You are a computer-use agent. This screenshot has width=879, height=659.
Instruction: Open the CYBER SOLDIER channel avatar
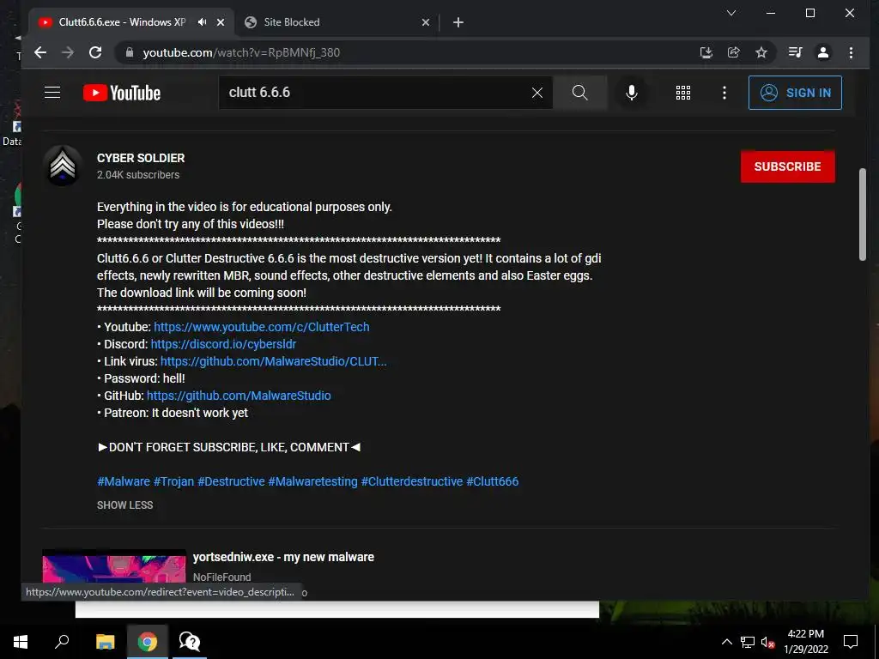point(62,166)
